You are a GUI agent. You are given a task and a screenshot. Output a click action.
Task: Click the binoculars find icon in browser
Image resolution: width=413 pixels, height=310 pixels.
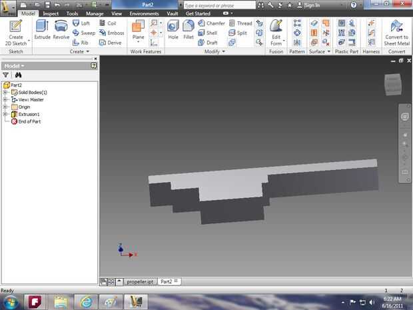[x=18, y=75]
